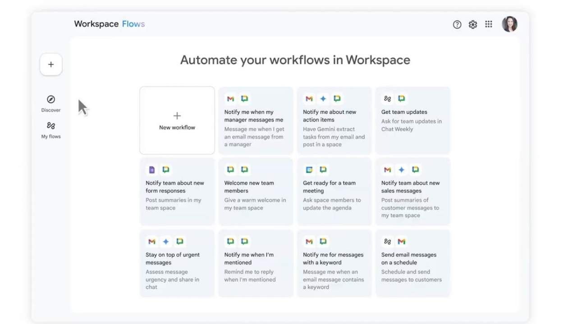Click the Forms icon on the form responses card

pyautogui.click(x=151, y=169)
